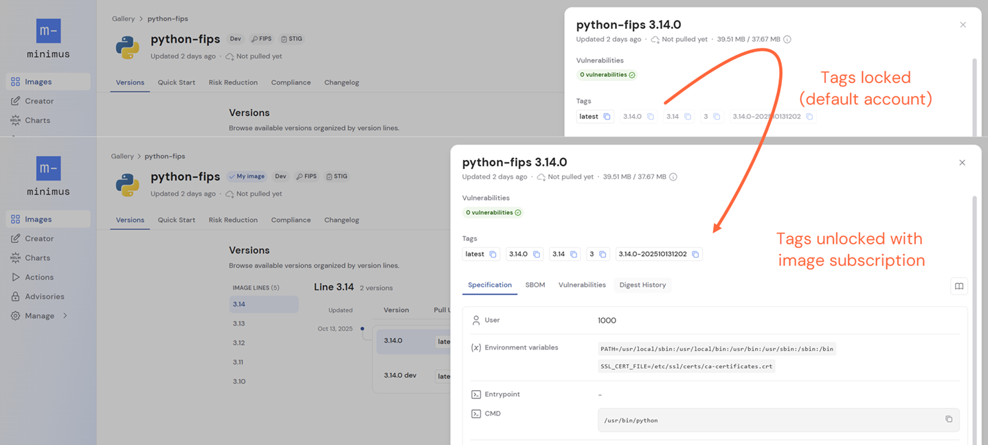Copy the 3.14.0-202510131202 tag
Screen dimensions: 988x445
coord(695,253)
